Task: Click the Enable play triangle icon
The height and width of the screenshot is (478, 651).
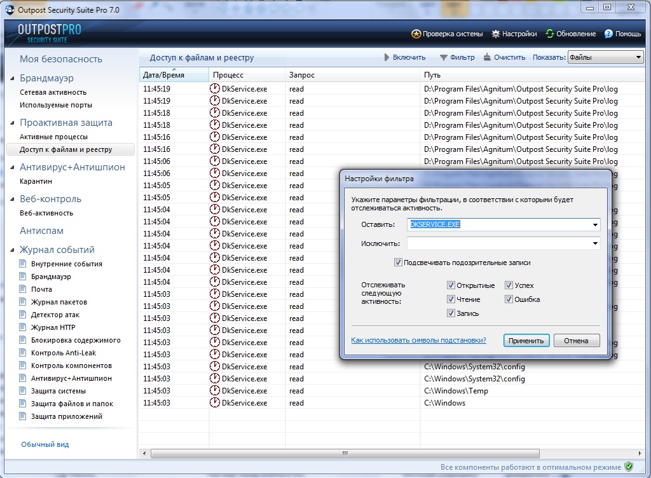Action: pyautogui.click(x=387, y=57)
